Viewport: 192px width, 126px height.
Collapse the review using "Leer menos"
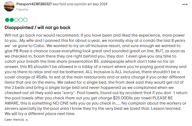[x=14, y=120]
